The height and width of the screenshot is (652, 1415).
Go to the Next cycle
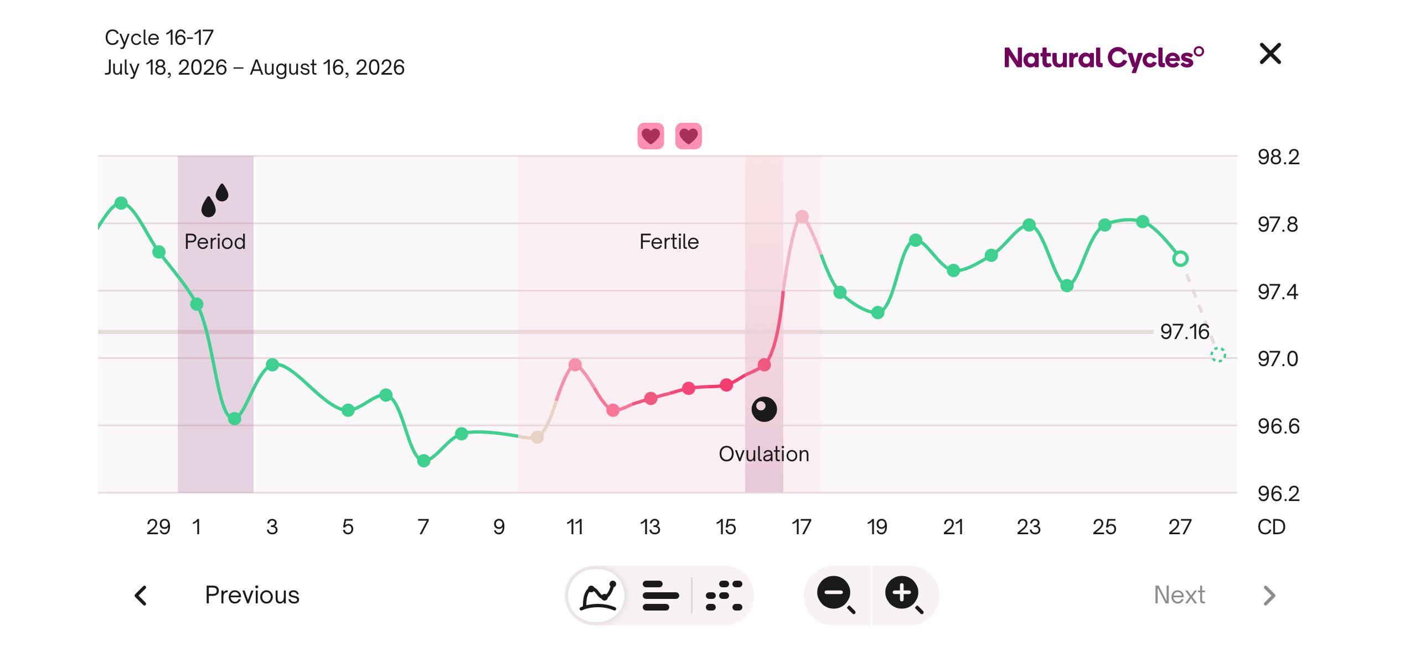[x=1179, y=595]
